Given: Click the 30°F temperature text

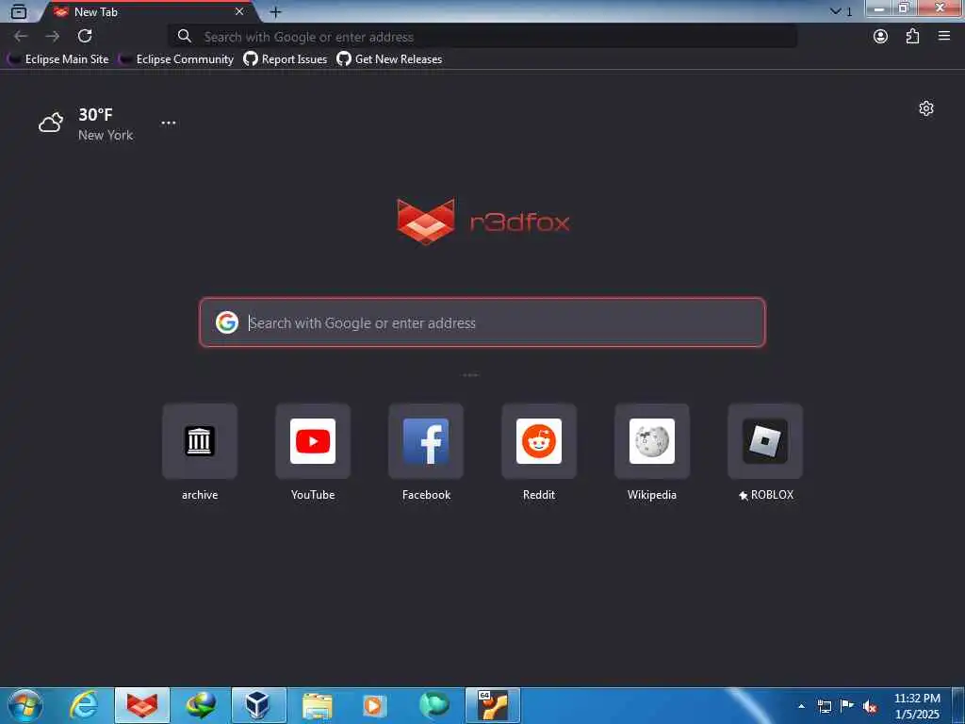Looking at the screenshot, I should click(95, 114).
